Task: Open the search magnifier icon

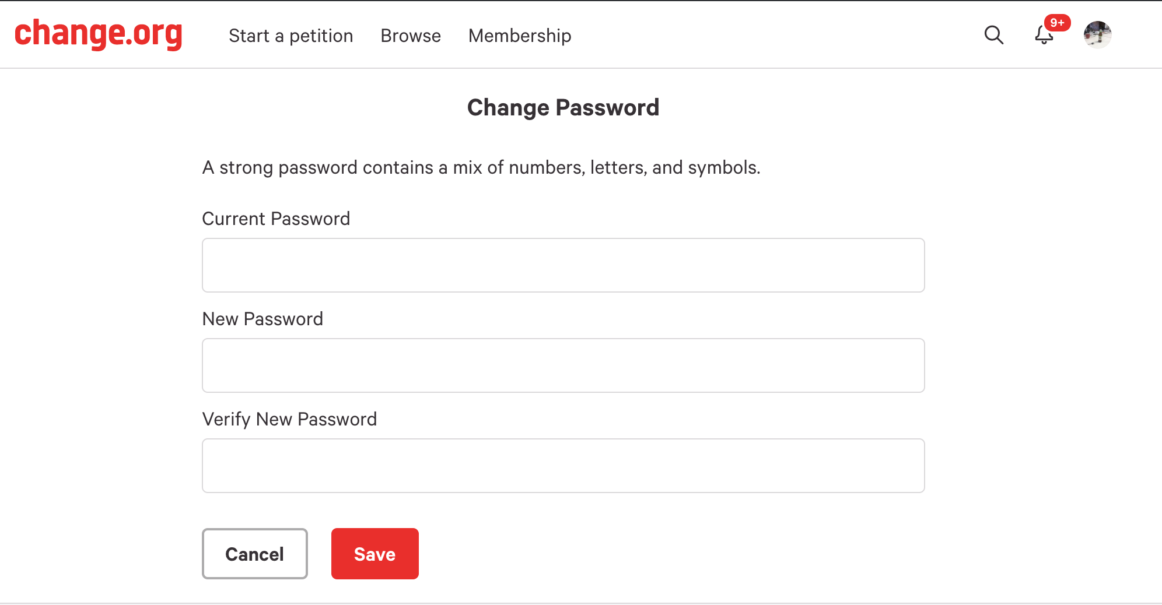Action: tap(993, 35)
